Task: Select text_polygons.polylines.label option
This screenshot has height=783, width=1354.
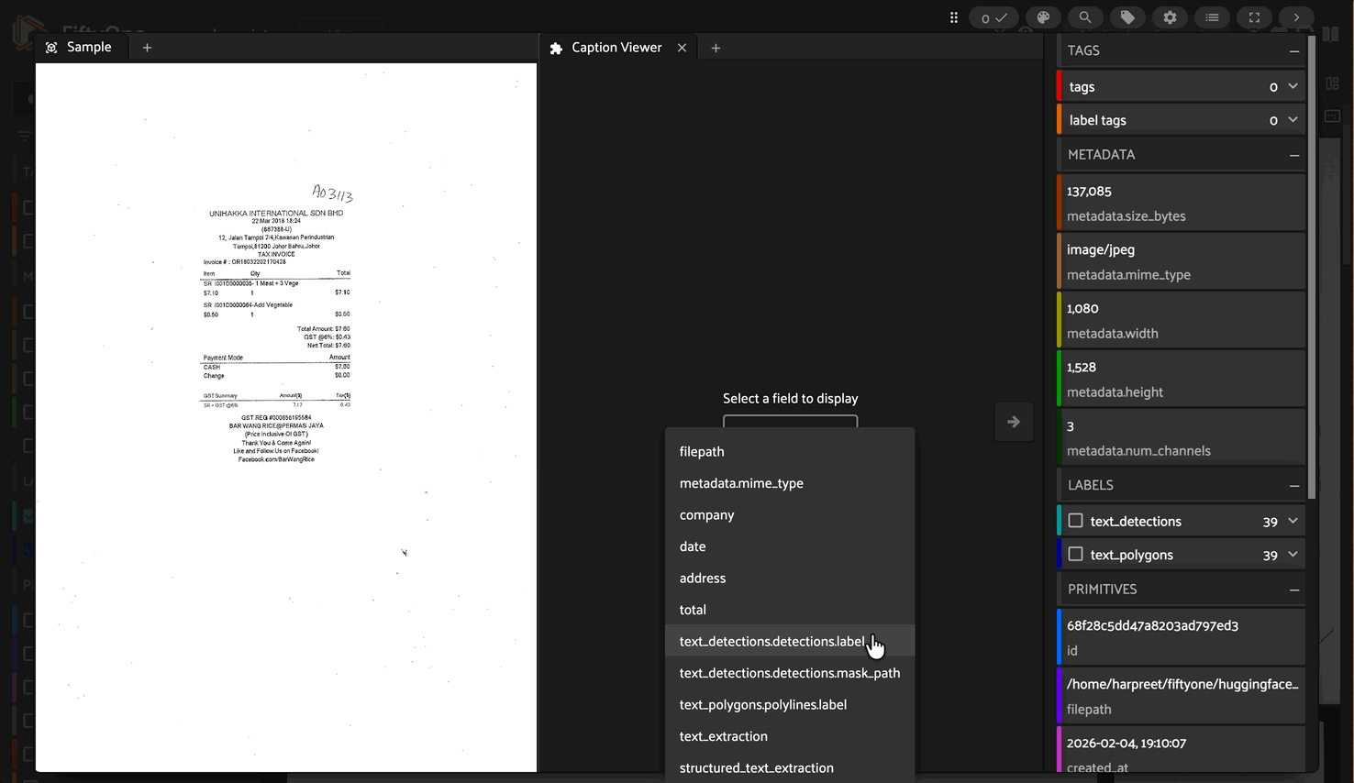Action: [x=790, y=704]
